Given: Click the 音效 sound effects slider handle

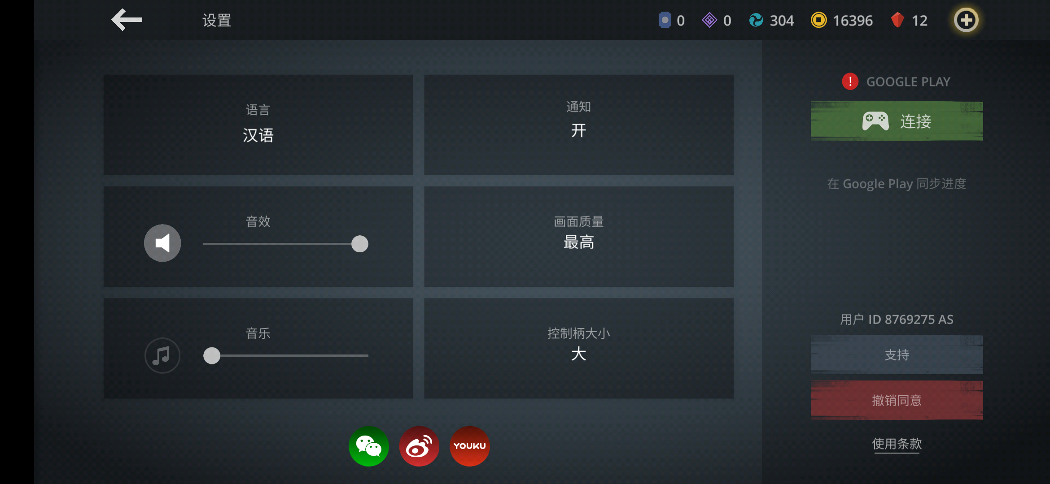Looking at the screenshot, I should 360,244.
